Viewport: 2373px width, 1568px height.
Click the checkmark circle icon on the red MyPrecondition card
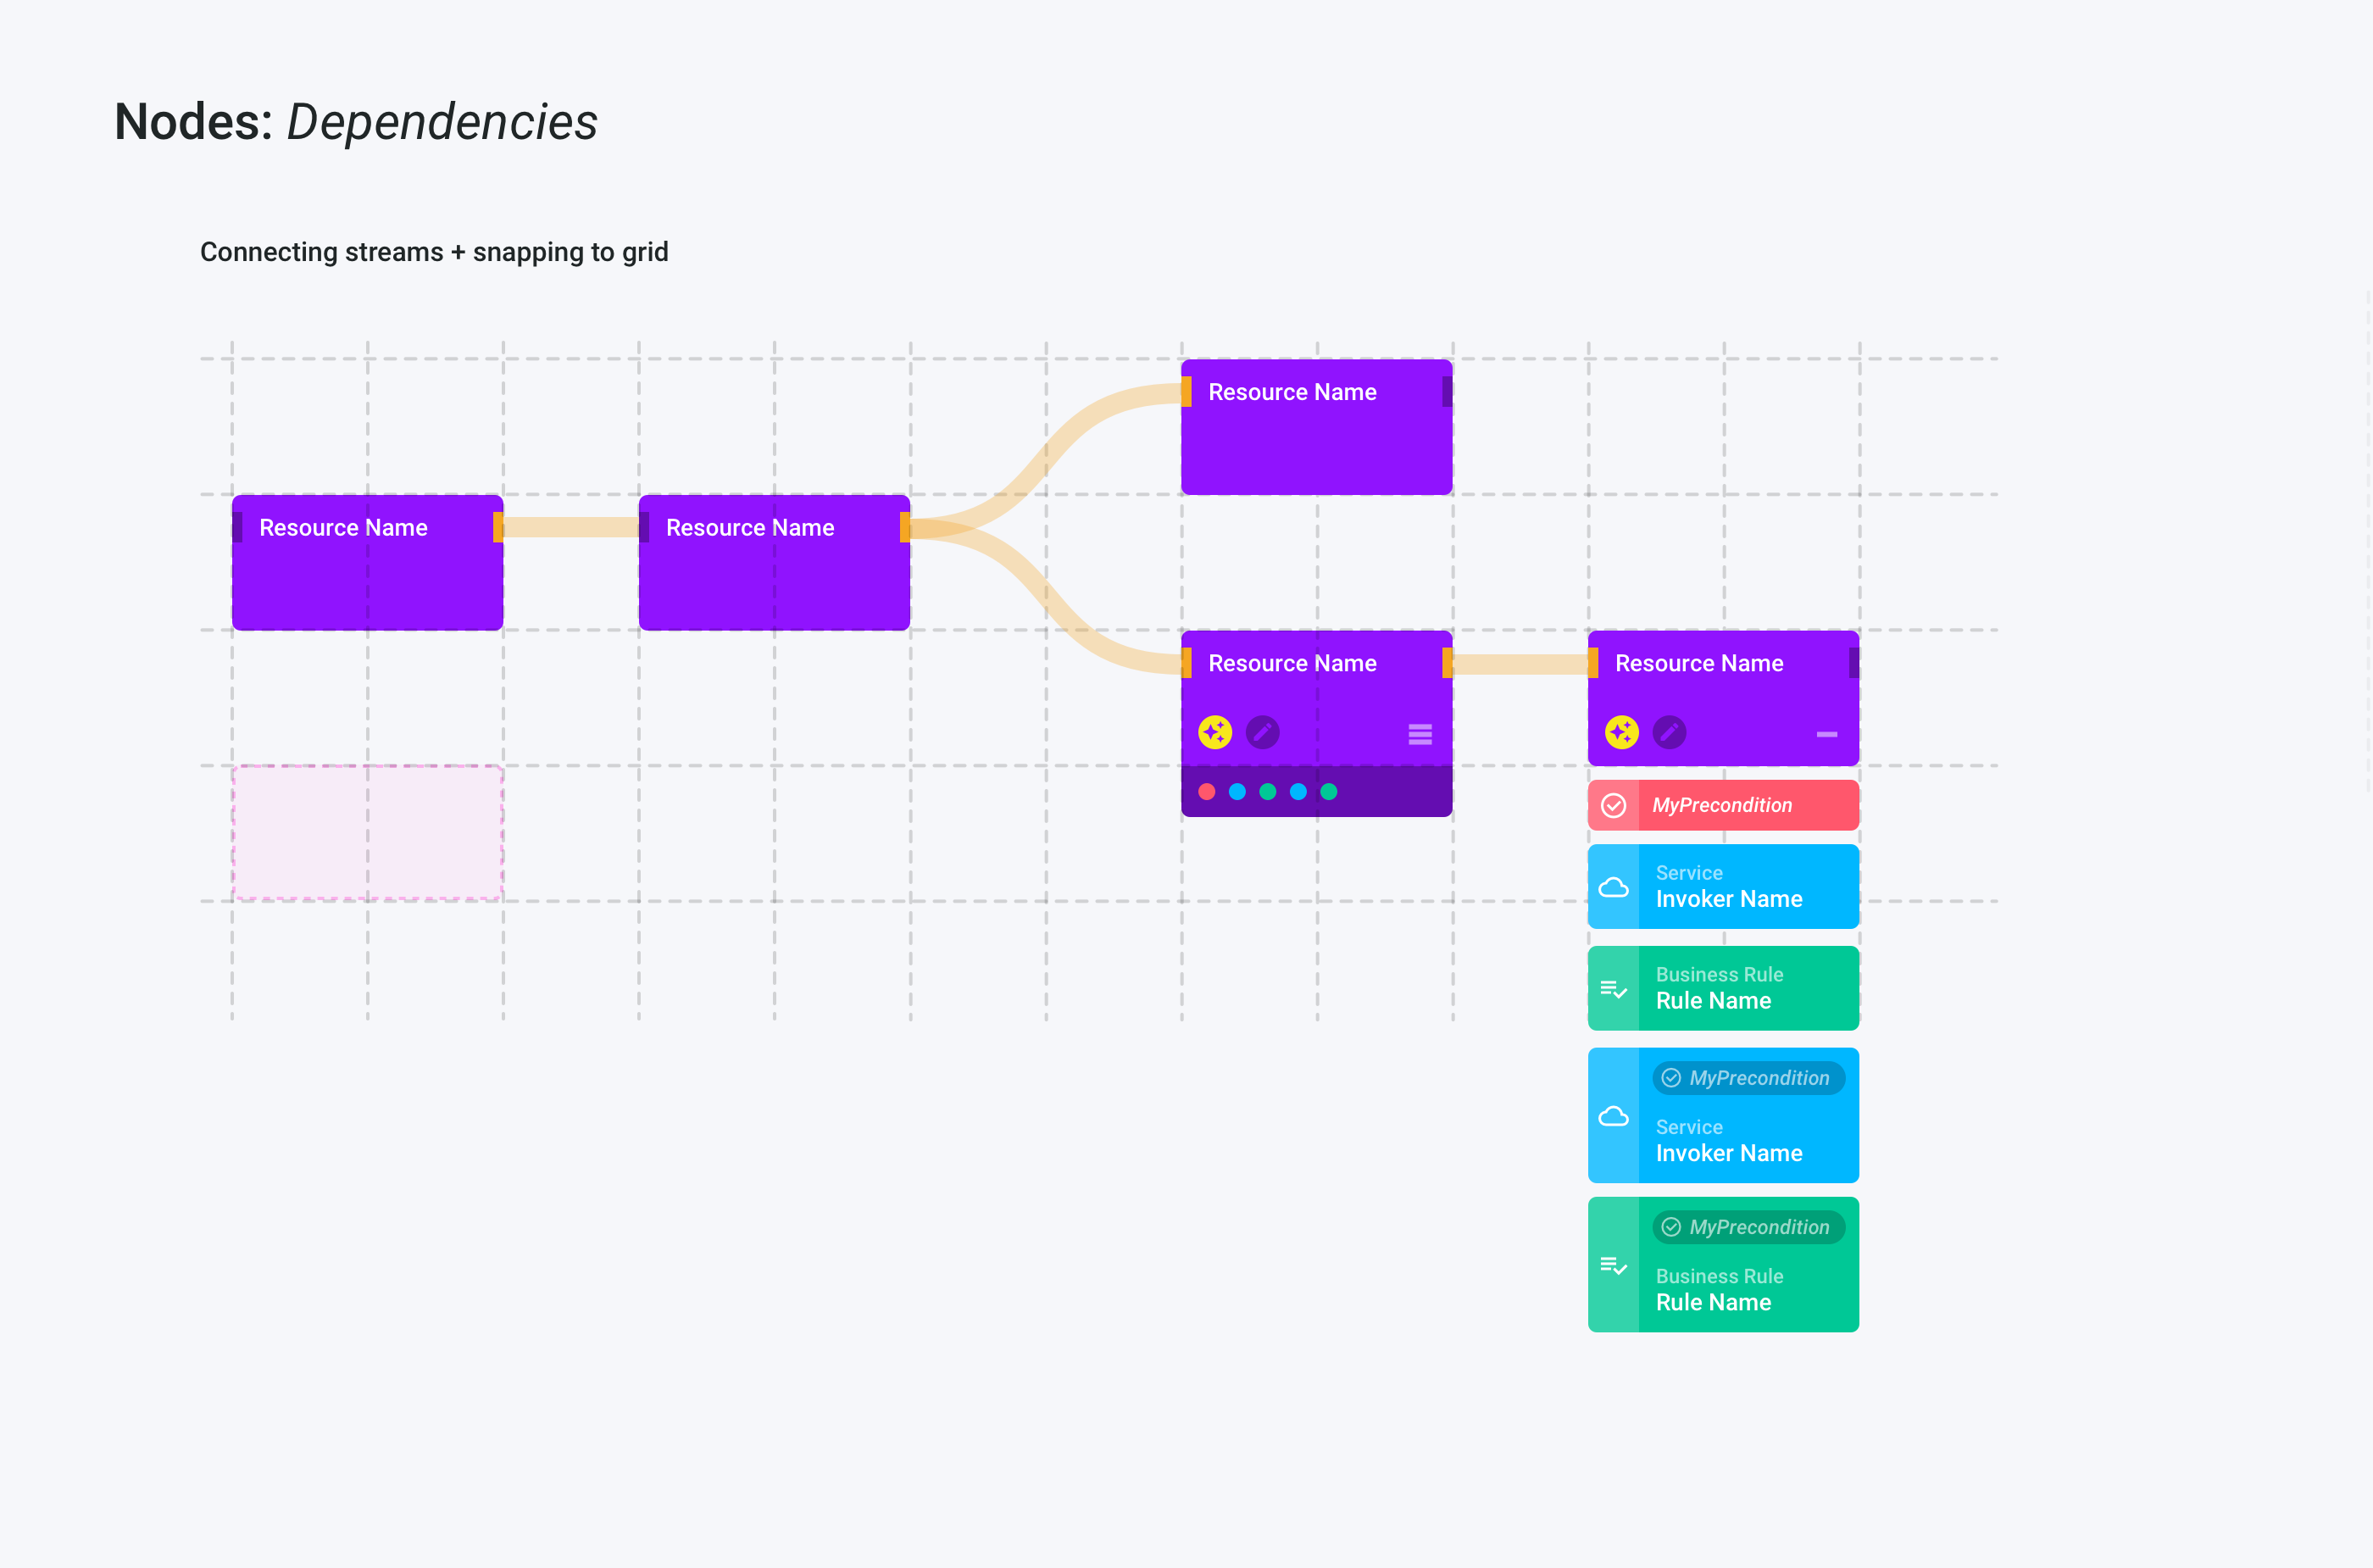1614,806
